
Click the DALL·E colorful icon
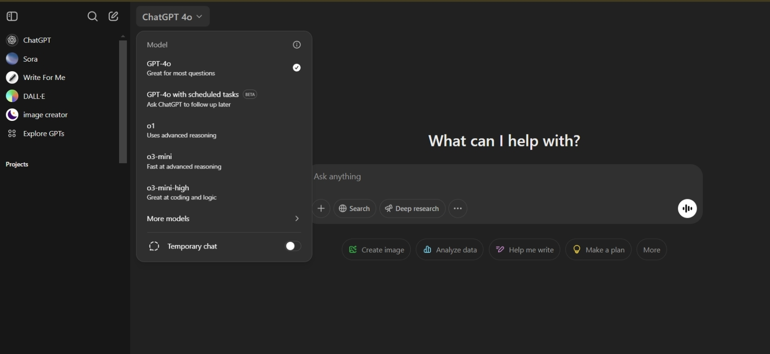12,96
